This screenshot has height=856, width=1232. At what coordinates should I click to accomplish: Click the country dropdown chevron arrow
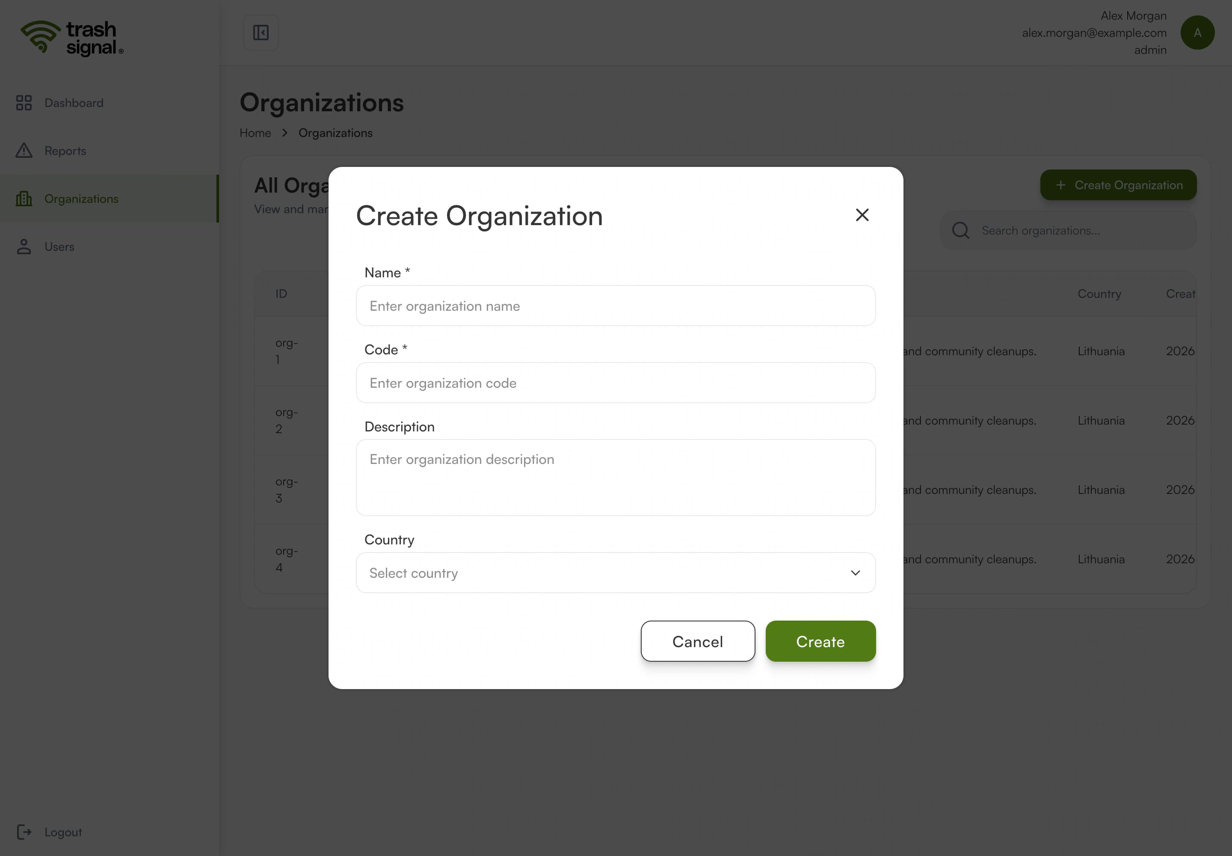tap(855, 573)
